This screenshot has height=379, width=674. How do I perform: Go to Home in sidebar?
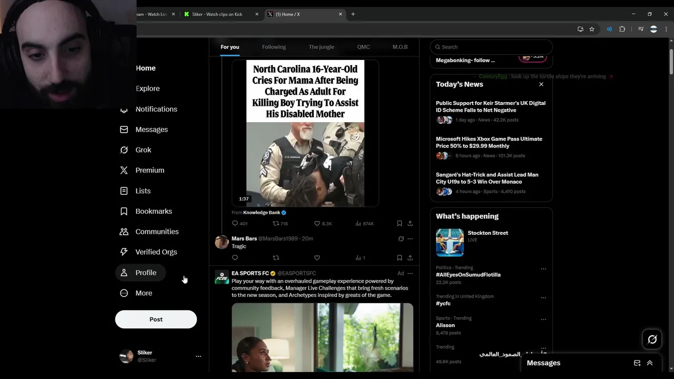(x=145, y=68)
